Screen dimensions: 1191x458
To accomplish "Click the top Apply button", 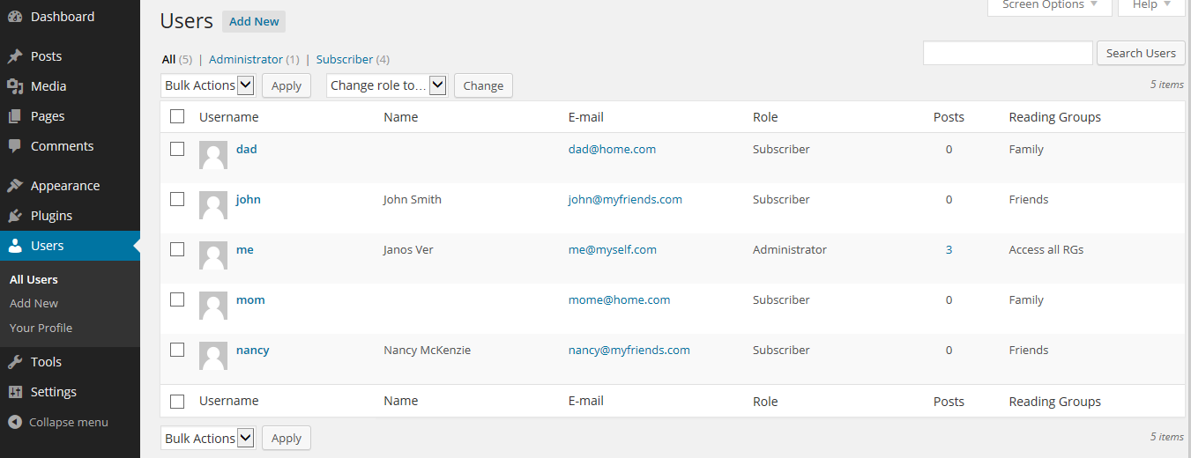I will (x=287, y=85).
